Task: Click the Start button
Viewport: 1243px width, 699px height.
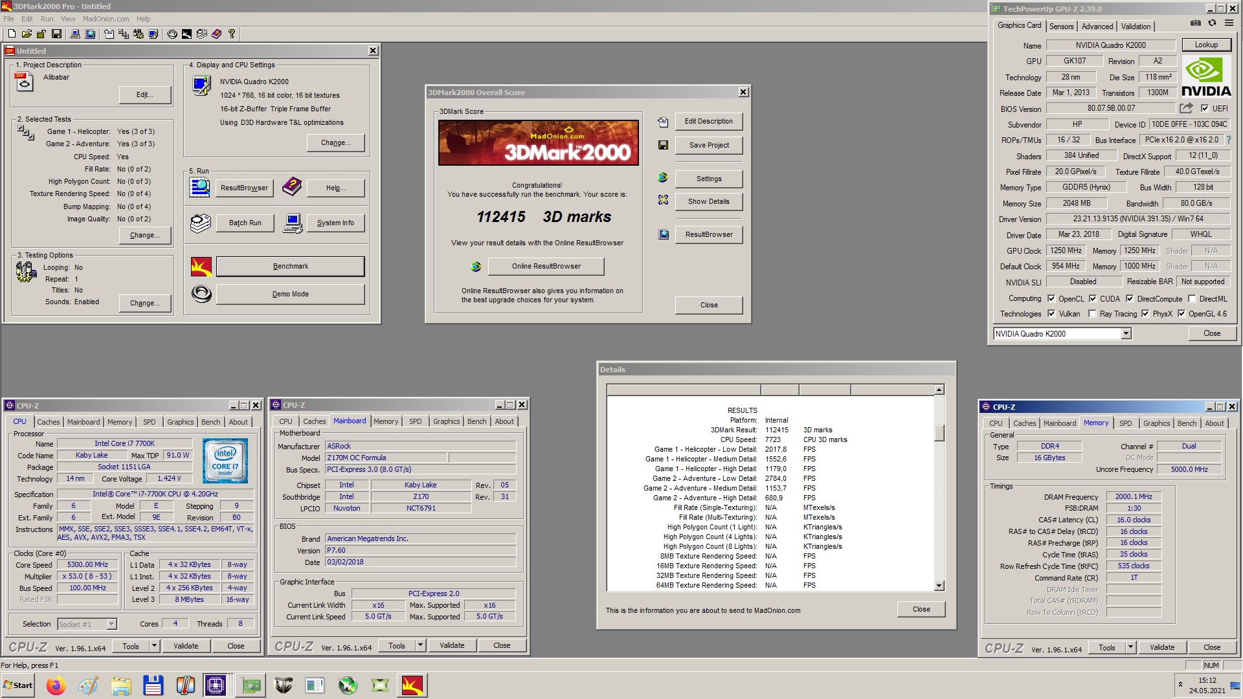Action: [x=18, y=685]
